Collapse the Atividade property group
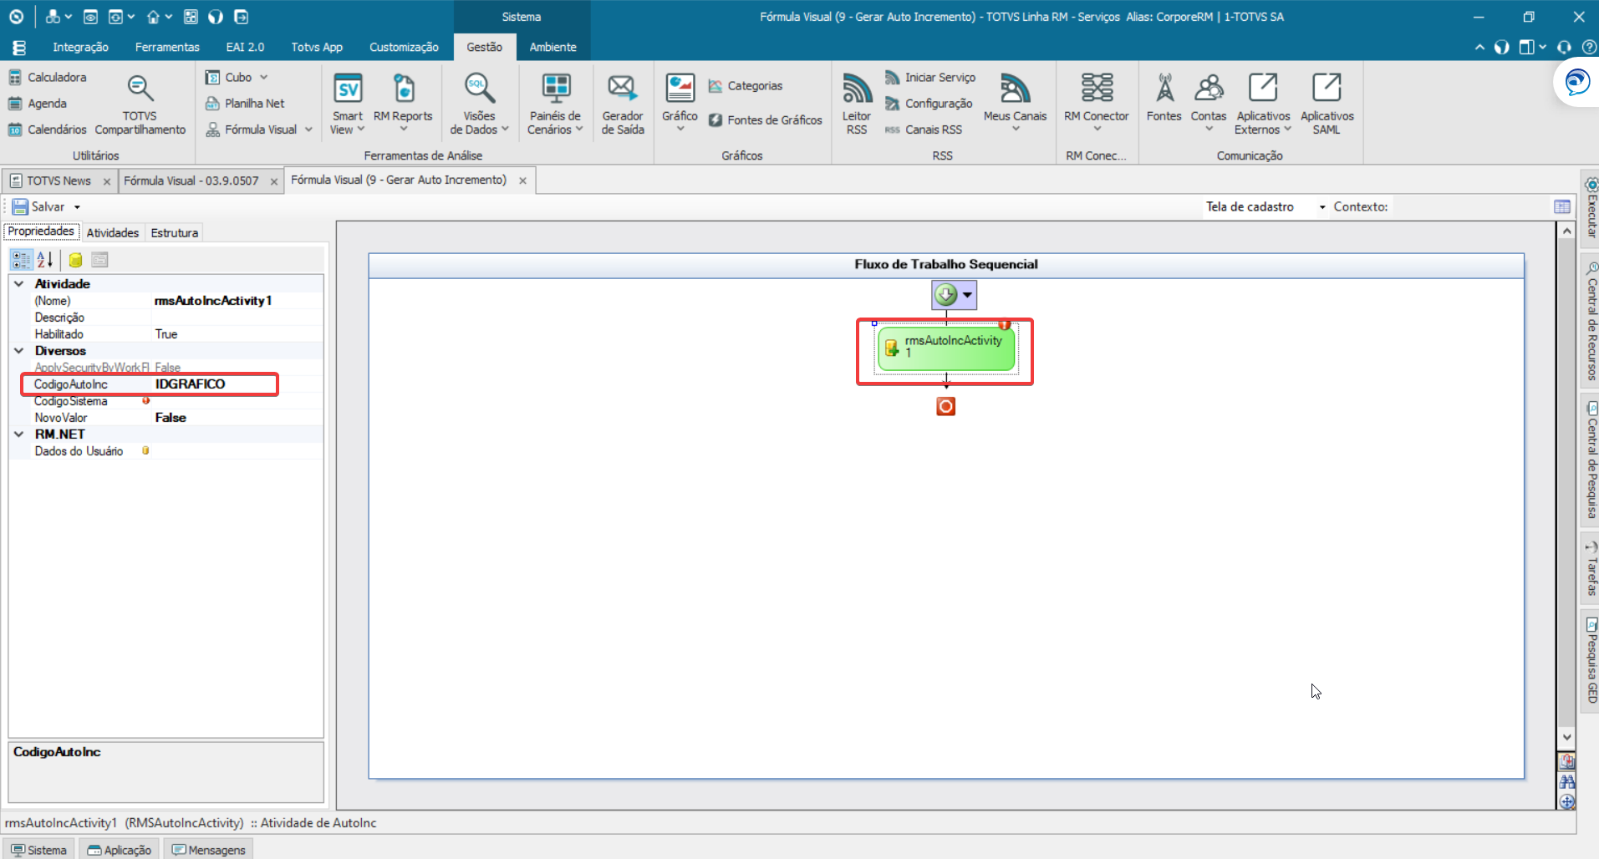The width and height of the screenshot is (1599, 859). click(x=19, y=284)
